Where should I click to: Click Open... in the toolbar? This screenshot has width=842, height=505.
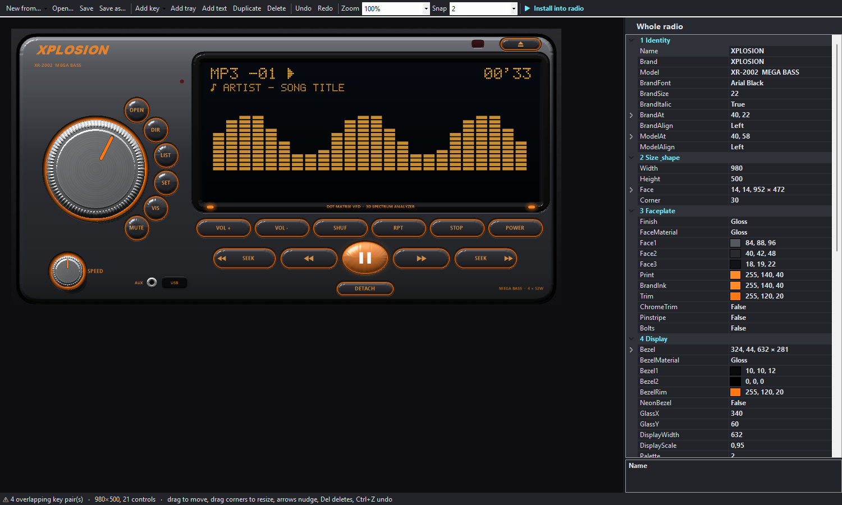point(63,8)
